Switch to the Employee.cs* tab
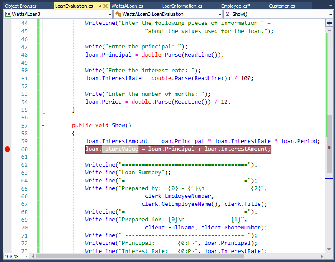This screenshot has height=262, width=335. coord(235,6)
